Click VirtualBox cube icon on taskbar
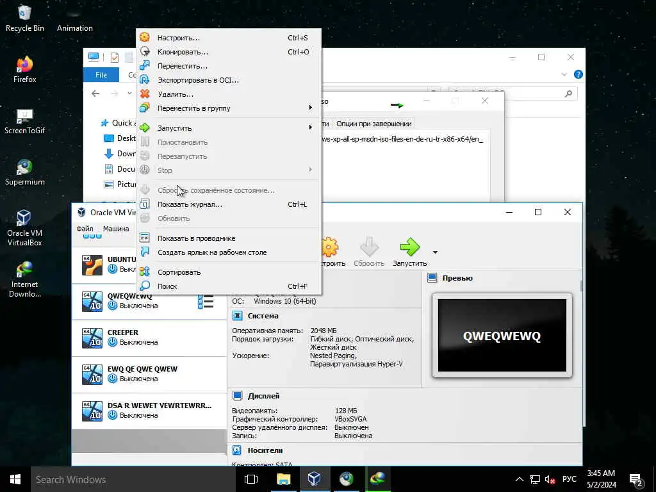This screenshot has width=656, height=492. click(314, 479)
